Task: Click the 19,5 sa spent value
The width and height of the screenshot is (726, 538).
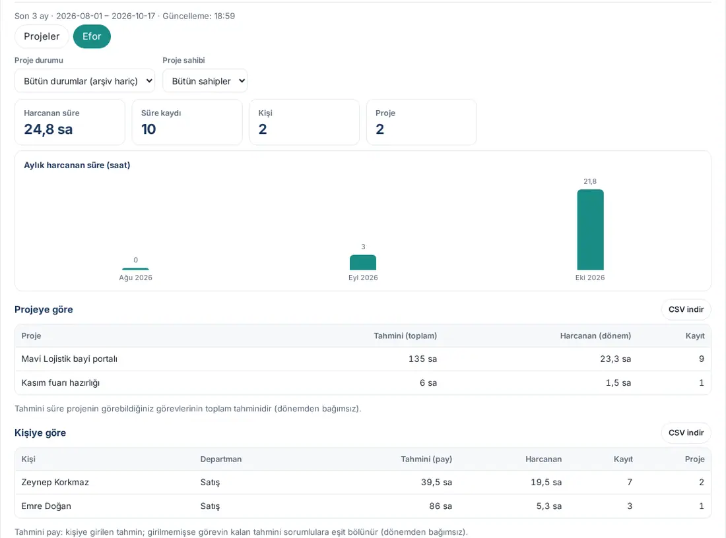Action: pos(546,482)
